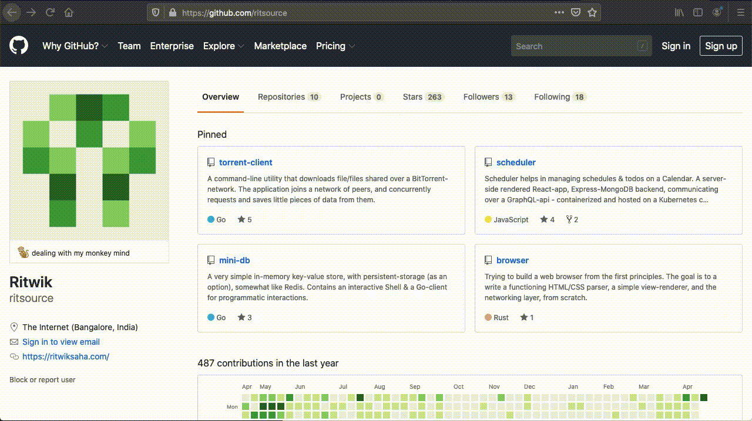Click the green identicon profile avatar
The height and width of the screenshot is (421, 752).
[89, 161]
